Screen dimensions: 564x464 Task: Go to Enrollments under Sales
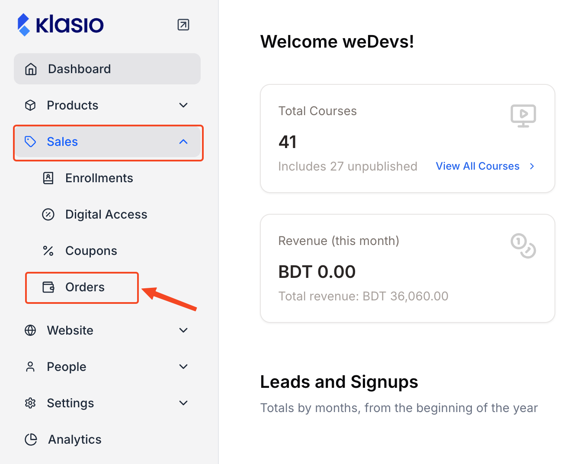(x=99, y=178)
